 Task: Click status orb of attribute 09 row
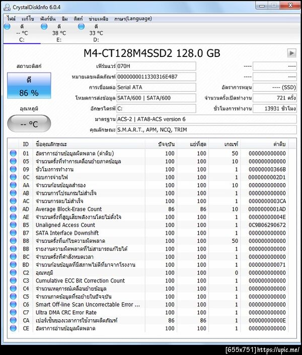(x=13, y=169)
